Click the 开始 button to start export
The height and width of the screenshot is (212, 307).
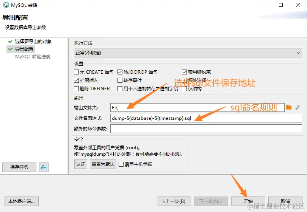pyautogui.click(x=248, y=201)
